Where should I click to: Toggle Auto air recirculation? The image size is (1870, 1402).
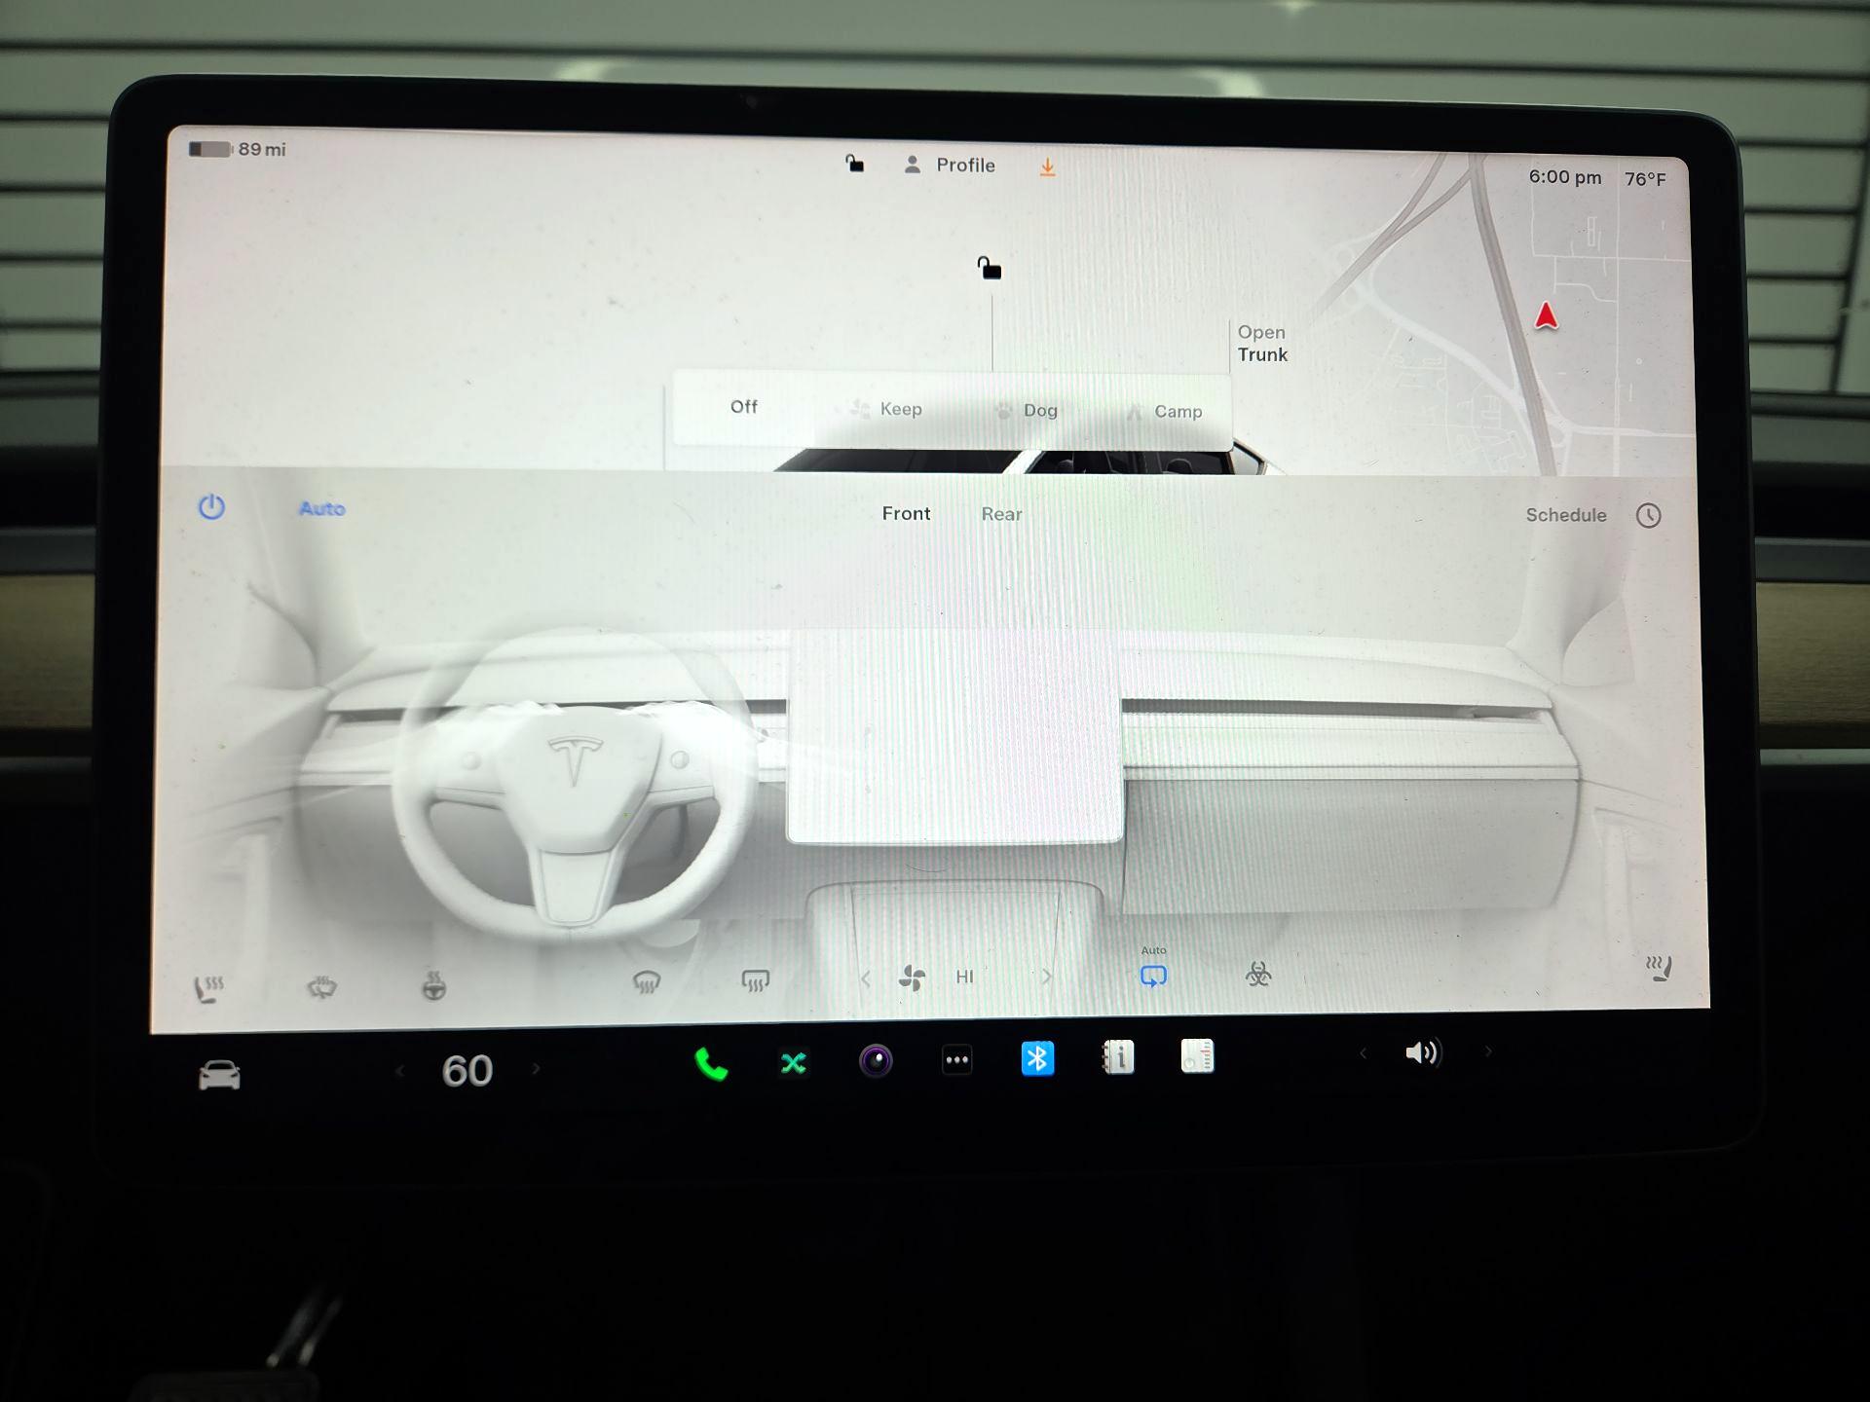(x=1153, y=969)
